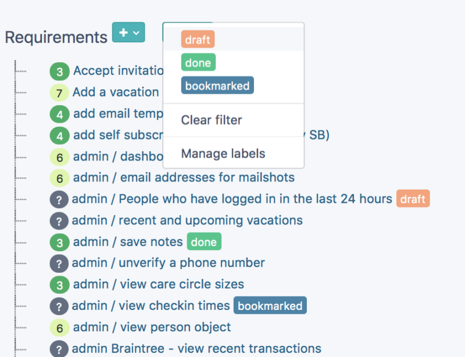465x357 pixels.
Task: Open admin Braintree - view recent transactions
Action: [x=196, y=349]
